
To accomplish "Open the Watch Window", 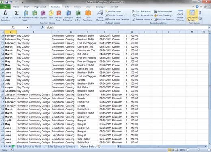I will pyautogui.click(x=180, y=15).
